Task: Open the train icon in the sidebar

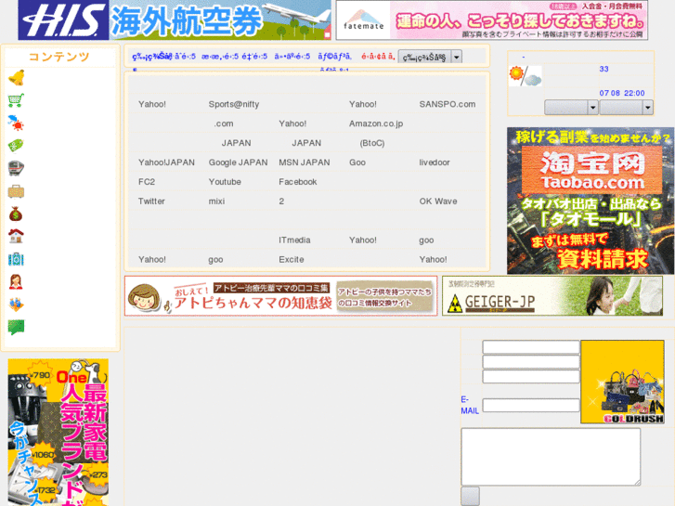Action: 17,168
